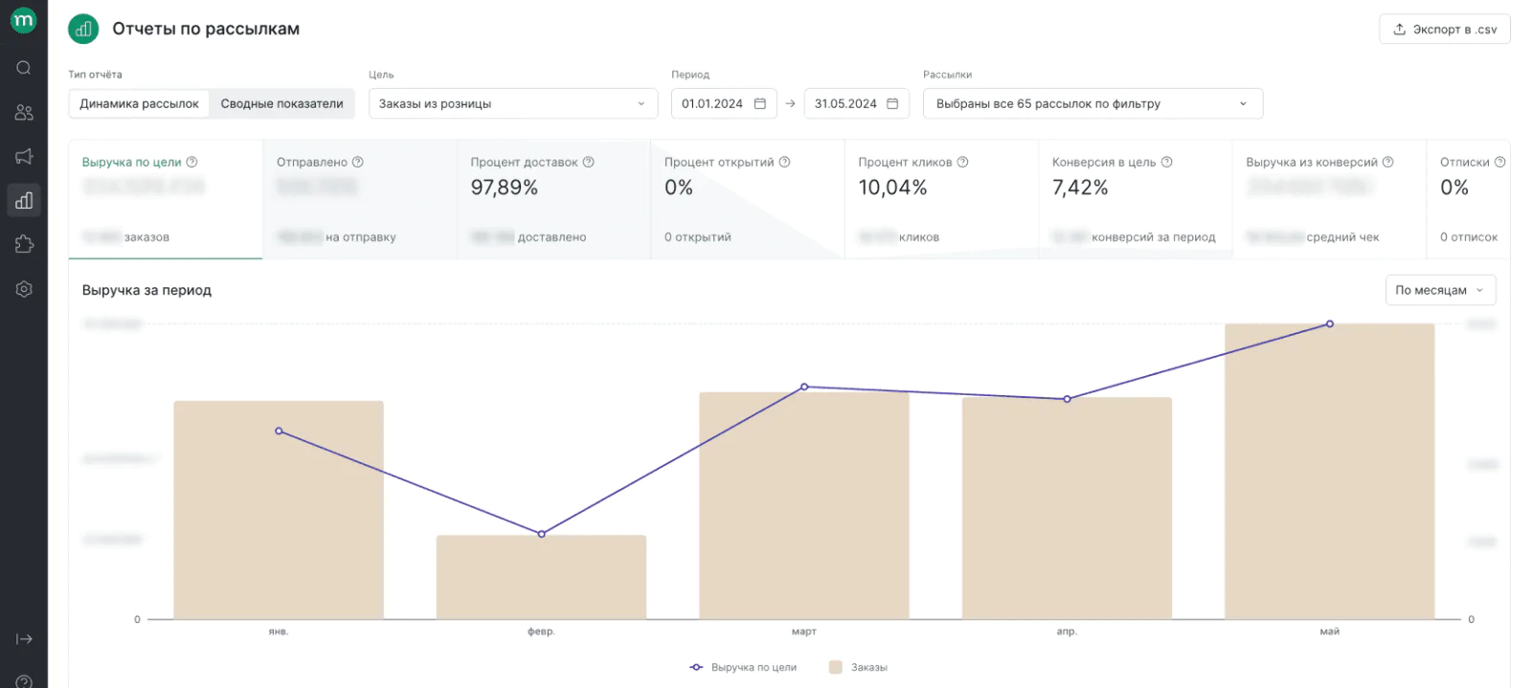The width and height of the screenshot is (1531, 688).
Task: Click the start date field 01.01.2024
Action: coord(724,103)
